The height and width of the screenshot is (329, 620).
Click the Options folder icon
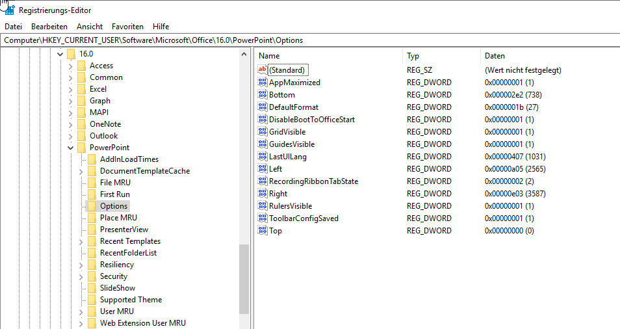[x=92, y=206]
